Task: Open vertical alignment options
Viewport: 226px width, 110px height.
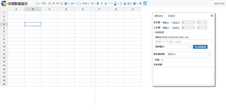Action: pos(73,3)
